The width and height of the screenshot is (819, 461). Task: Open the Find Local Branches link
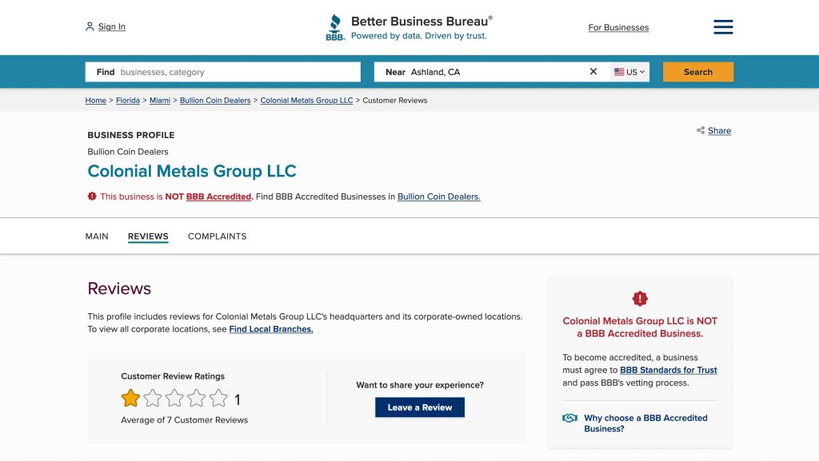(271, 329)
